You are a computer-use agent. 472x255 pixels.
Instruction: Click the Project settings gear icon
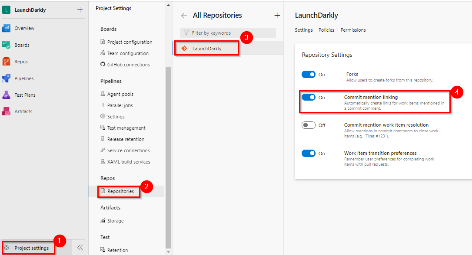[7, 248]
